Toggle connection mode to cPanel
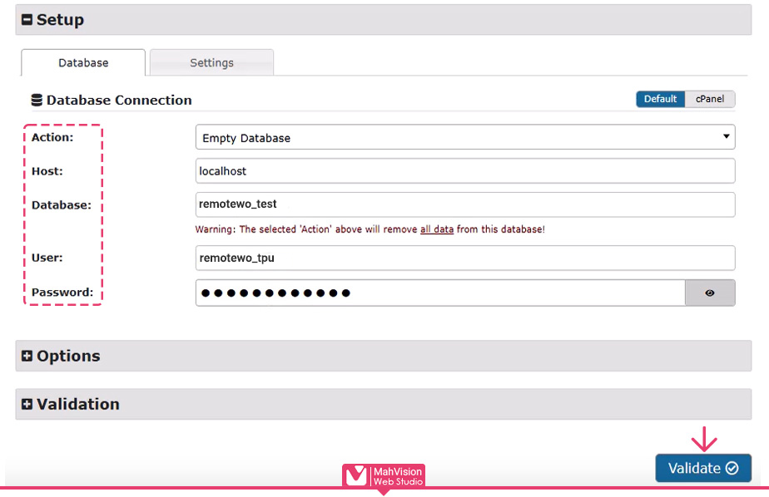This screenshot has height=497, width=769. tap(710, 99)
